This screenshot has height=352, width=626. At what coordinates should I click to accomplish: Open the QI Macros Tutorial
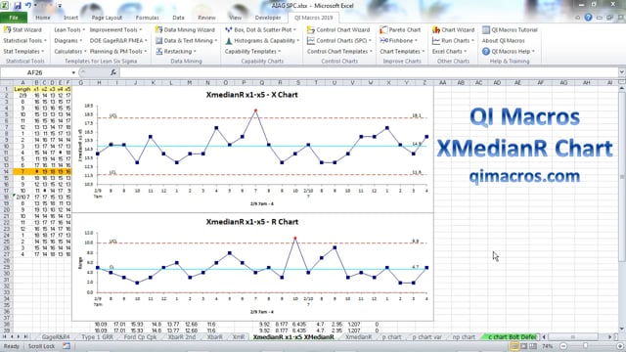[510, 30]
